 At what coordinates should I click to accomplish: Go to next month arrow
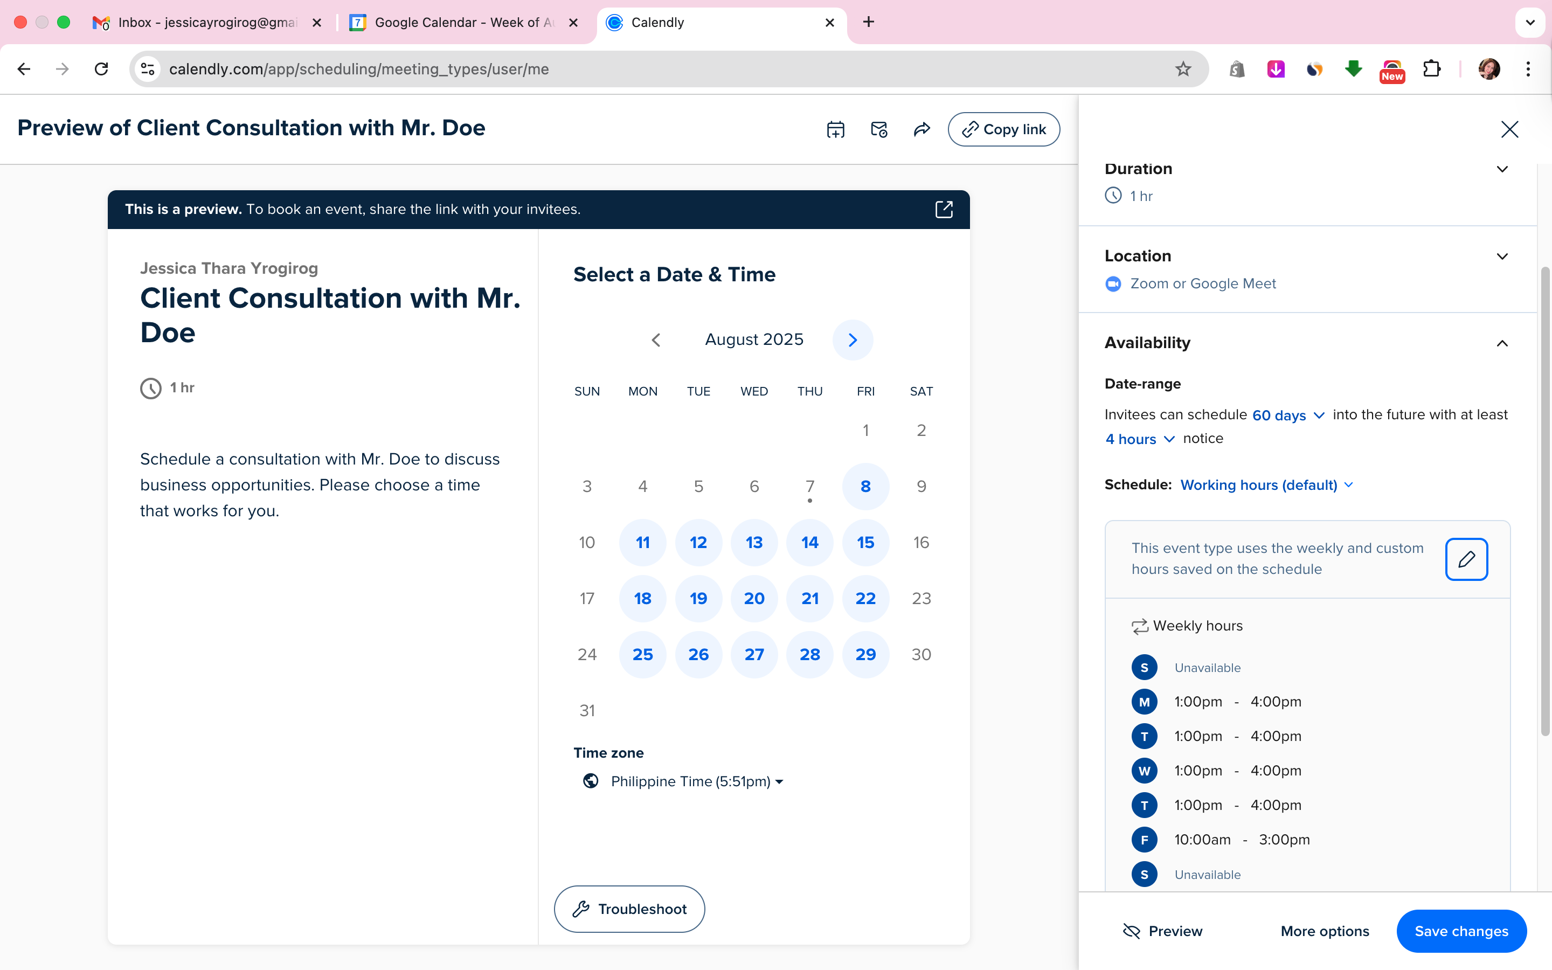click(853, 340)
